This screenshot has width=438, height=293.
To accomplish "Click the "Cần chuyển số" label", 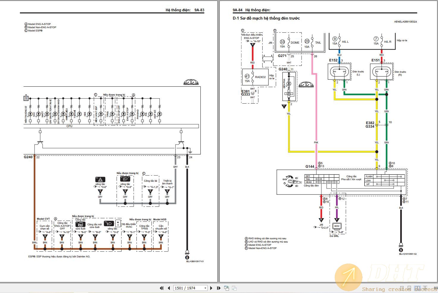I will [161, 227].
